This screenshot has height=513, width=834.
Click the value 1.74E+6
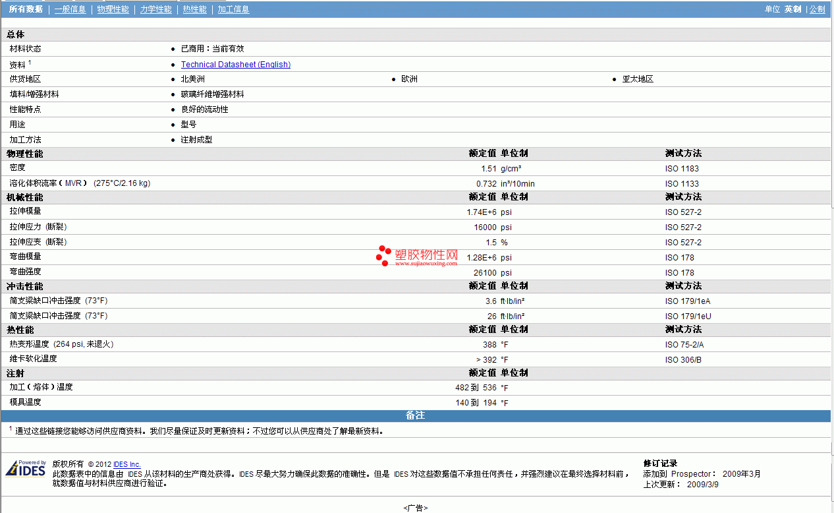tap(482, 212)
